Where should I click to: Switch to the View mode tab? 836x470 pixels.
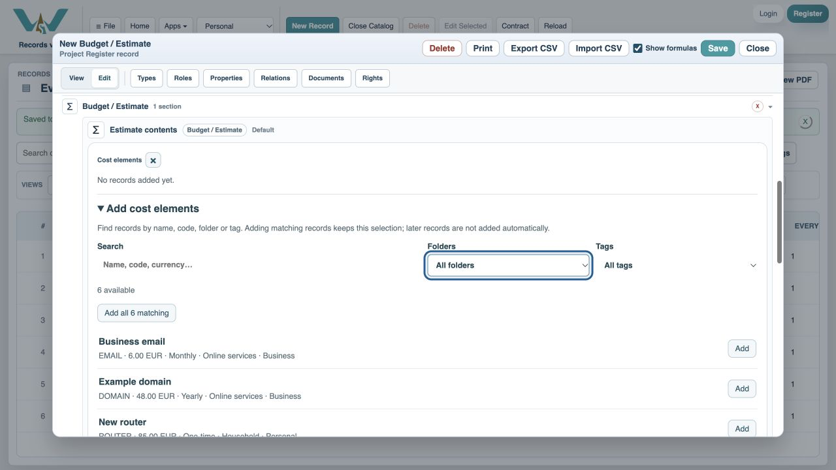tap(77, 78)
